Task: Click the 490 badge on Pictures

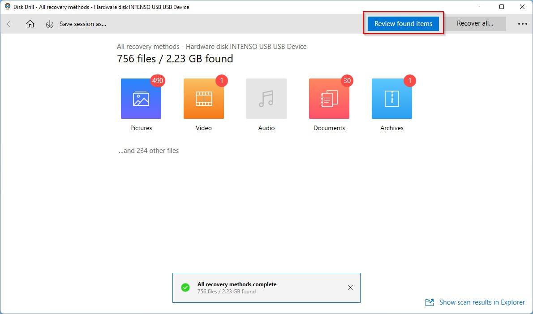Action: [x=158, y=81]
